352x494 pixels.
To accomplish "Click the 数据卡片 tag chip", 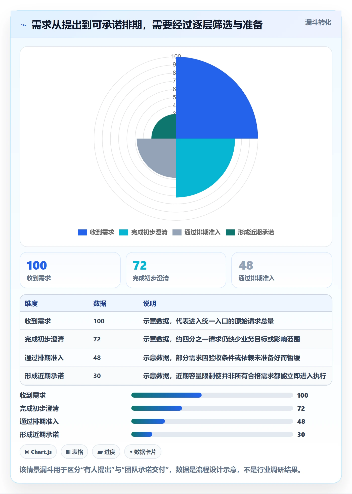I will pos(143,452).
